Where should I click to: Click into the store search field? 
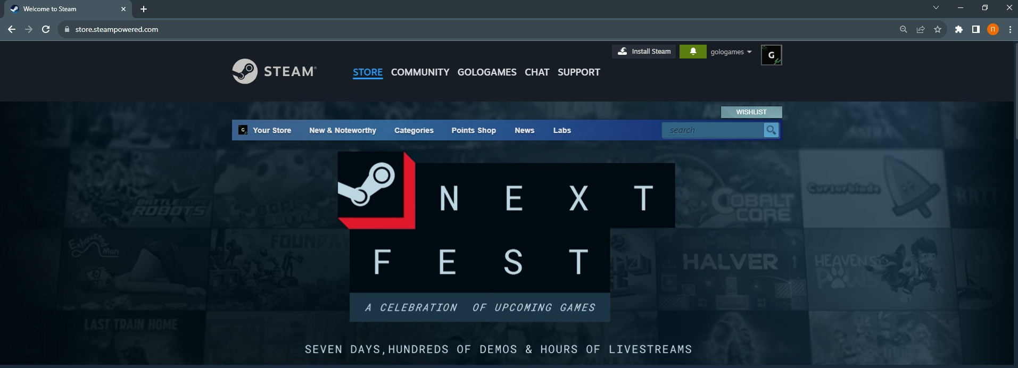pos(713,130)
